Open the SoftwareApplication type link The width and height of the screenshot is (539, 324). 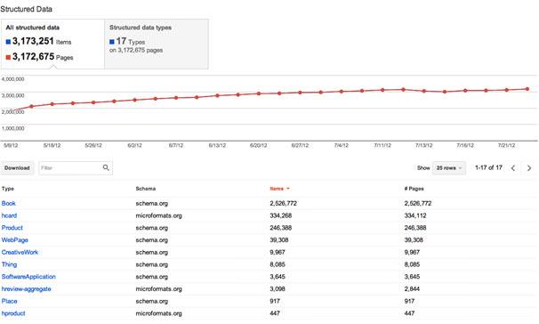28,277
